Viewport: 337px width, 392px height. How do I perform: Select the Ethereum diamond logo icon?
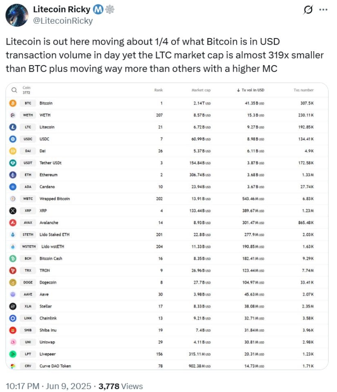13,175
